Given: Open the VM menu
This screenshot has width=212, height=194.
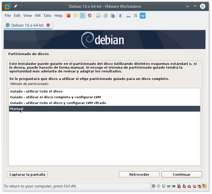Looking at the screenshot, I should (x=38, y=16).
